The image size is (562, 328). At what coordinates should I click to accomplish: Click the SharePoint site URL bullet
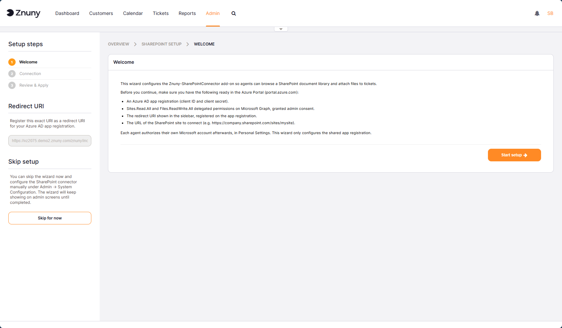tap(211, 123)
